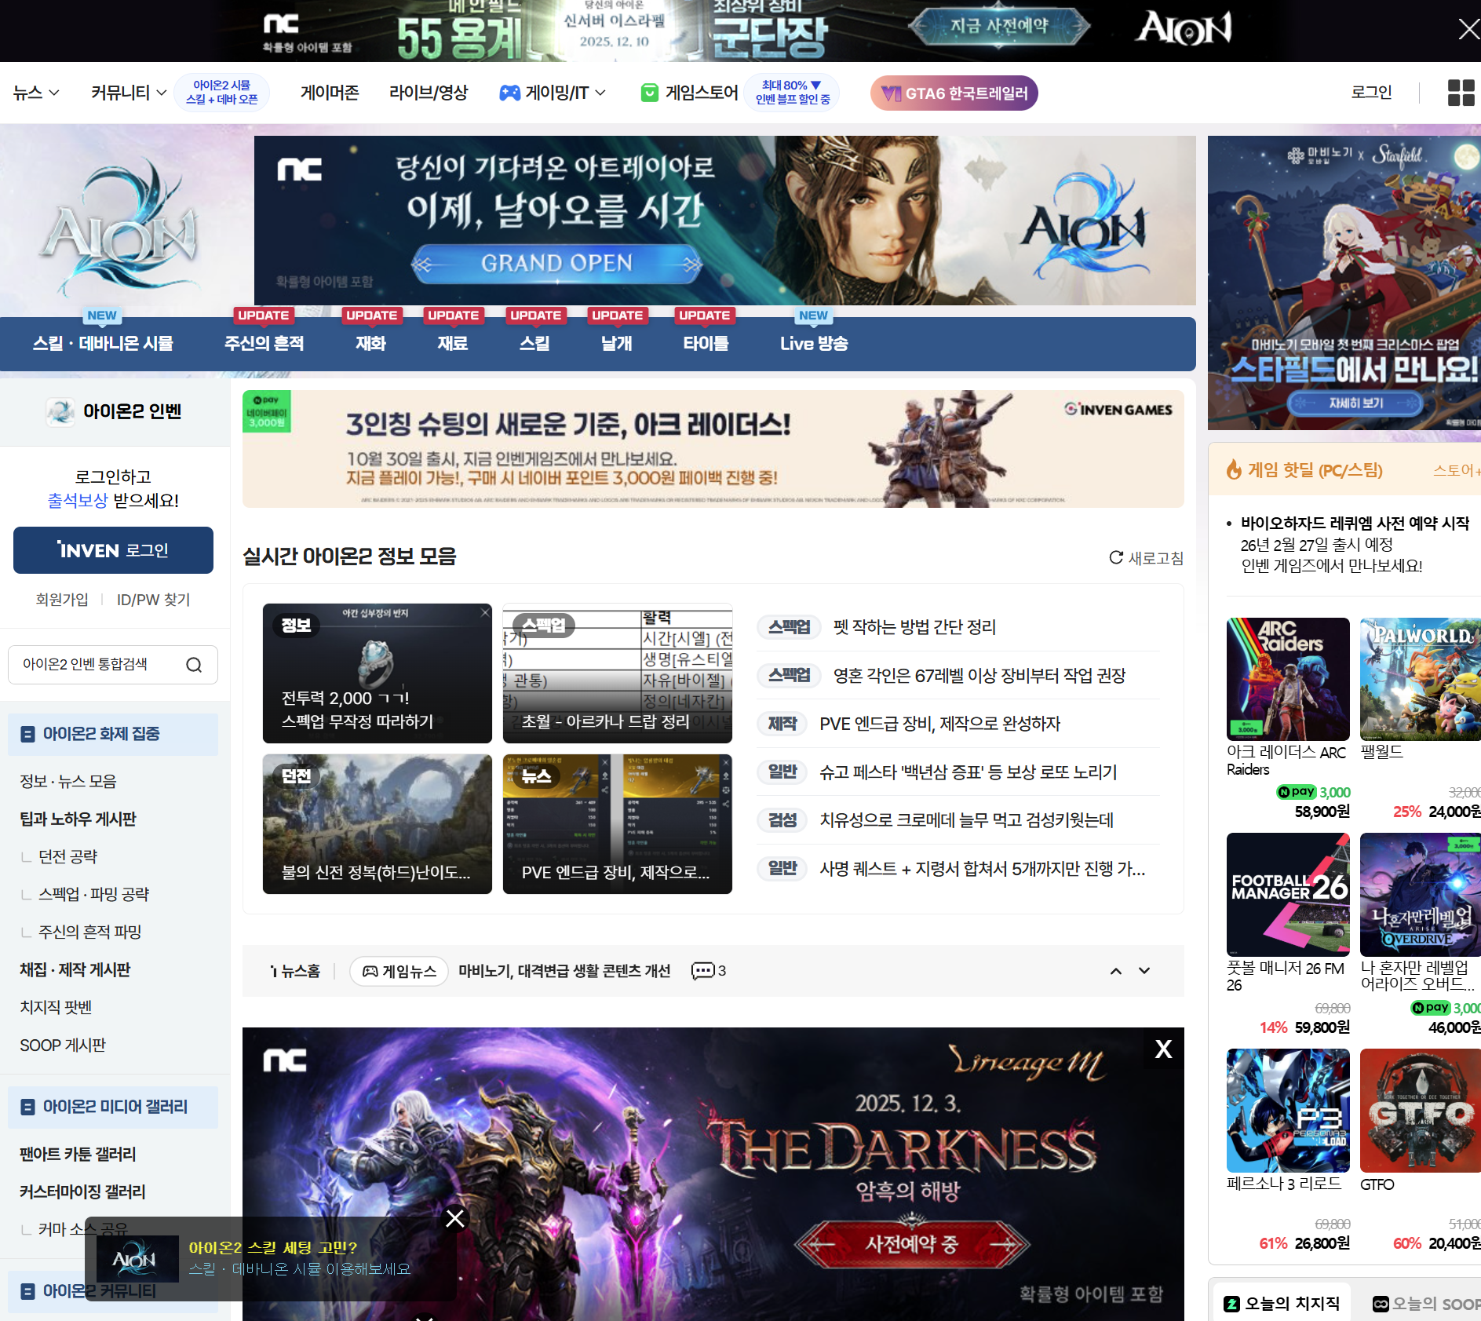Open the ARC Raiders game deal thumbnail
1481x1321 pixels.
(1288, 679)
